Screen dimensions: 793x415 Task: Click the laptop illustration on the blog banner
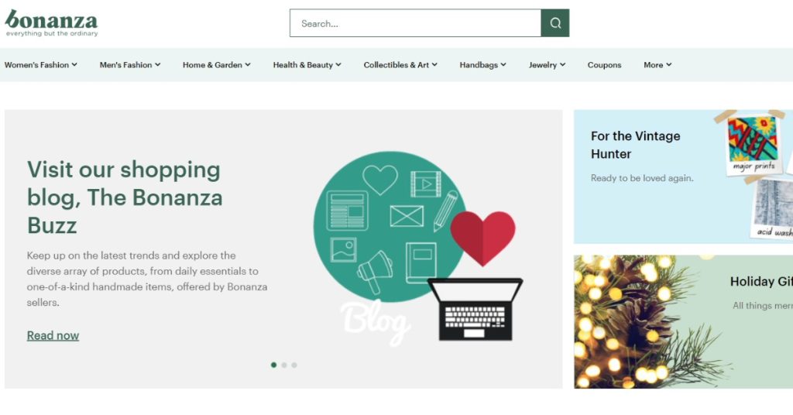coord(475,309)
